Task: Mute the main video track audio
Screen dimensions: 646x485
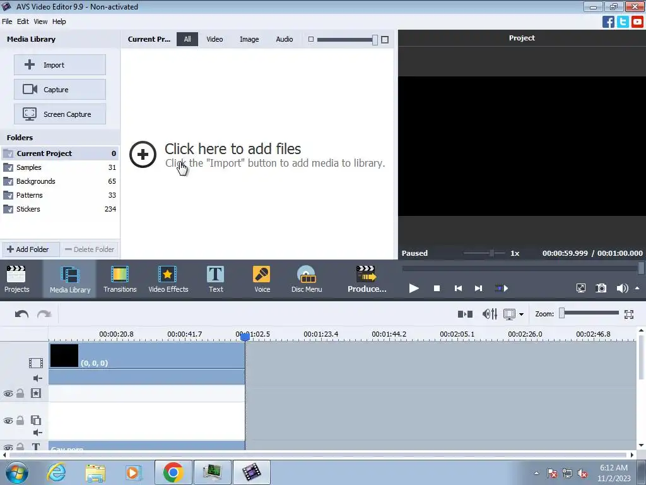Action: (x=37, y=378)
